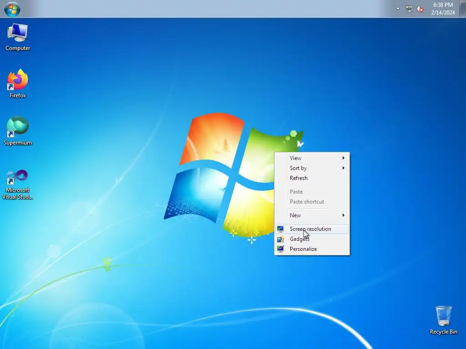
Task: Click the Gadgets menu icon
Action: [x=280, y=239]
